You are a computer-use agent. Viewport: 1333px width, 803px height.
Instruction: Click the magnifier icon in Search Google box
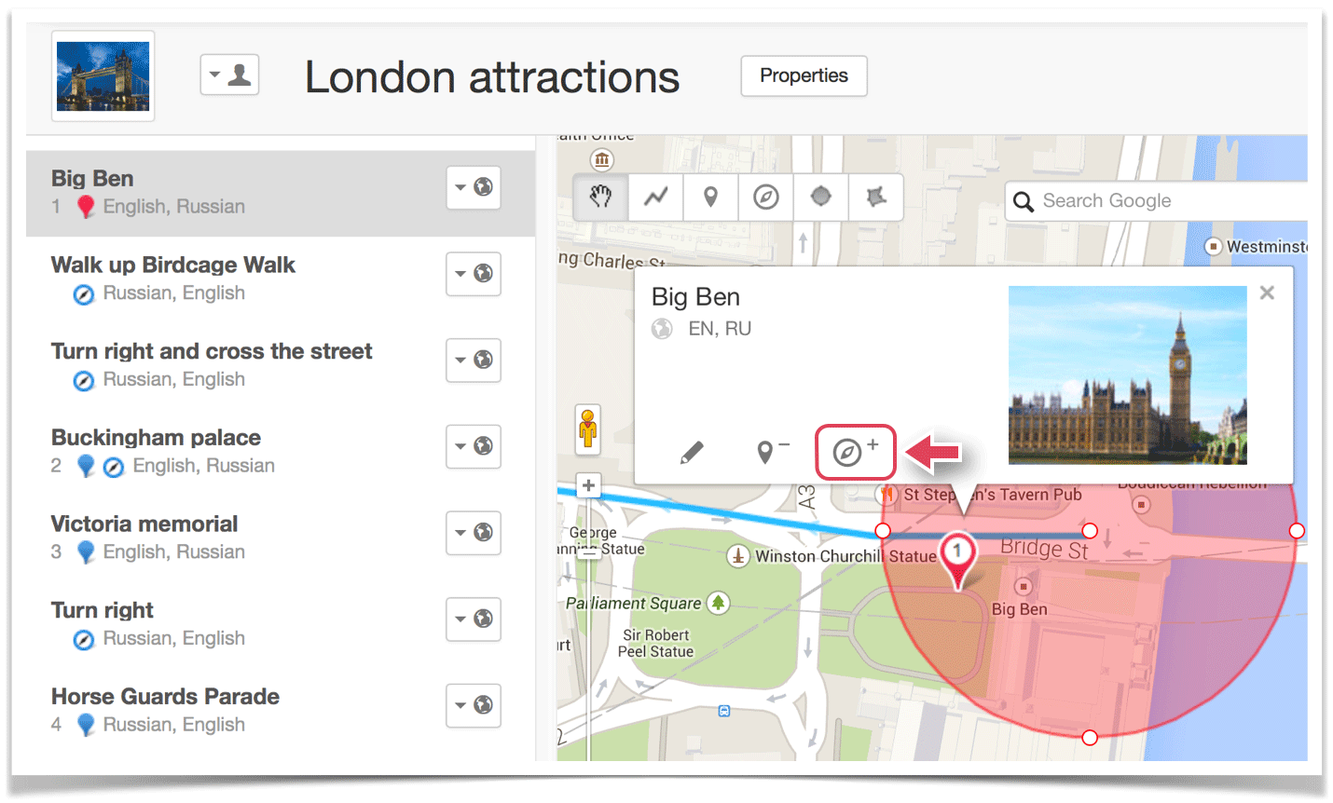pos(1024,201)
